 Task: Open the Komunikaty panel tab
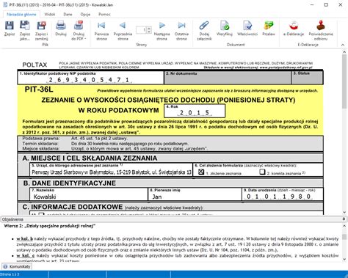pyautogui.click(x=17, y=266)
